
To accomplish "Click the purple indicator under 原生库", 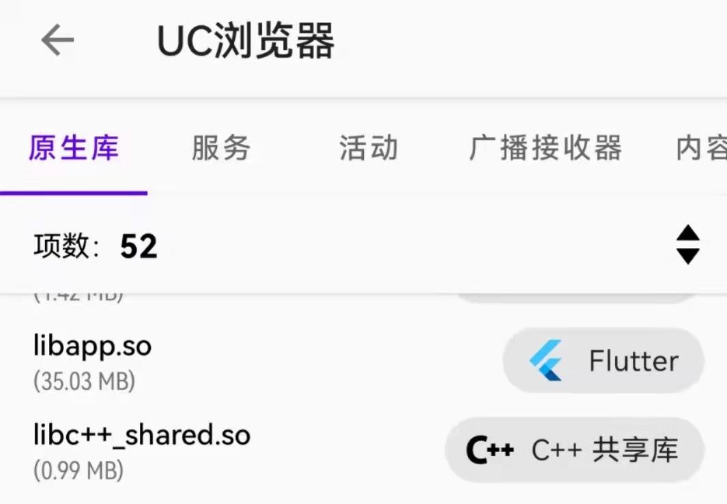I will 74,193.
